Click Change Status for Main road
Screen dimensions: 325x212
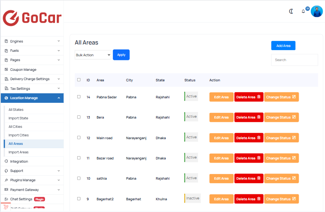281,138
